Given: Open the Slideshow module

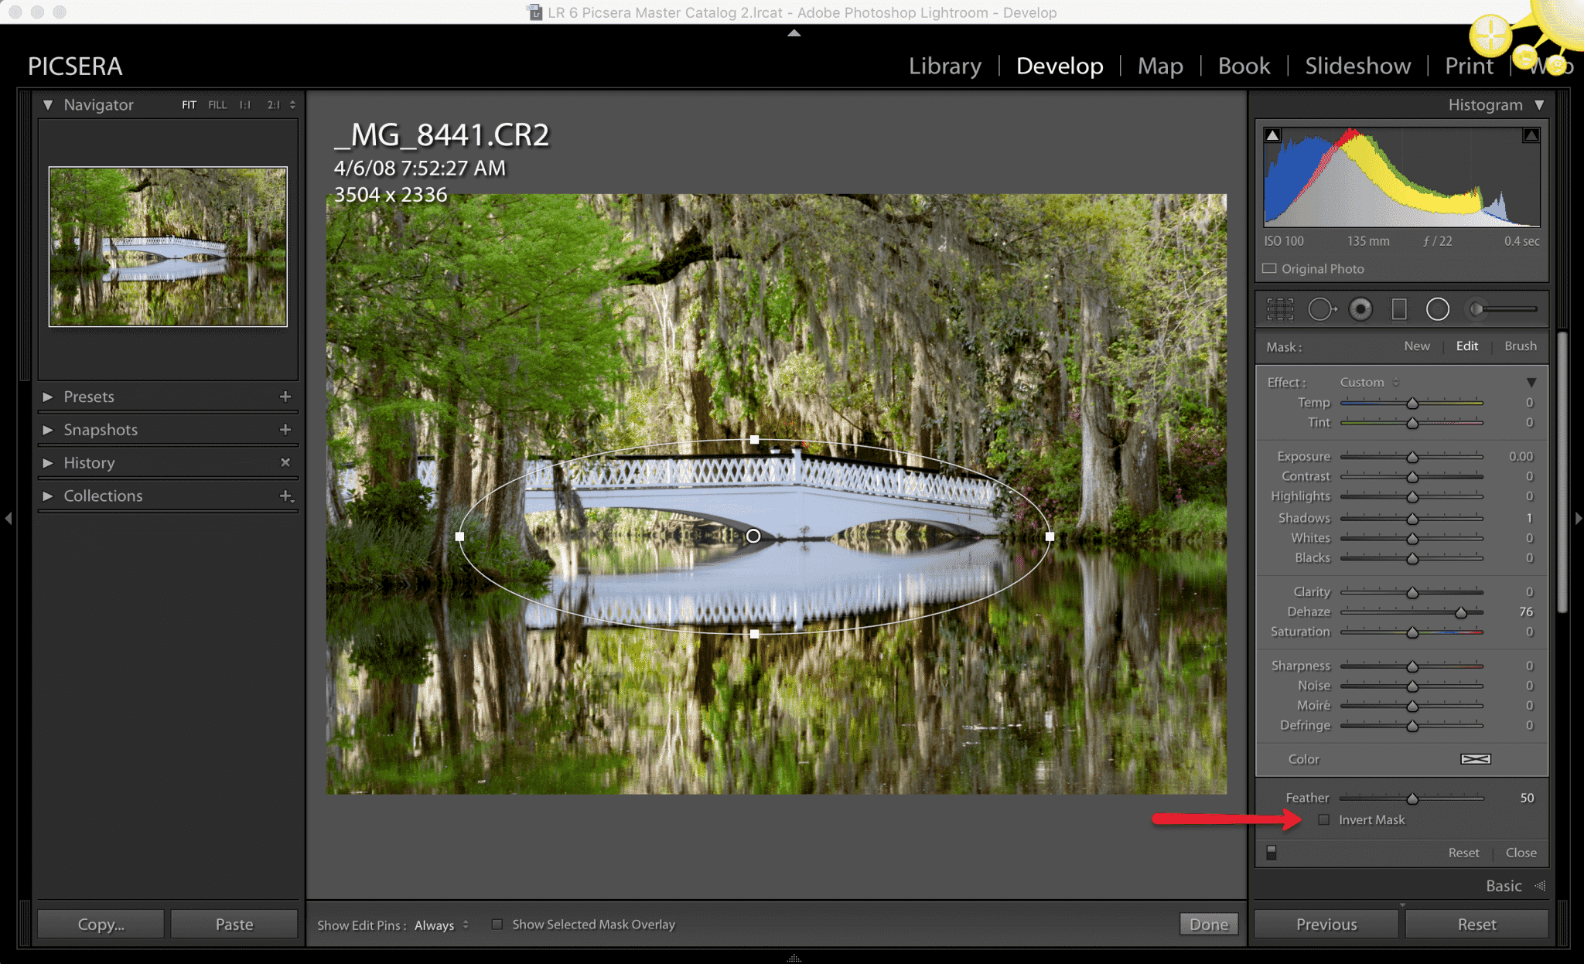Looking at the screenshot, I should pos(1357,66).
